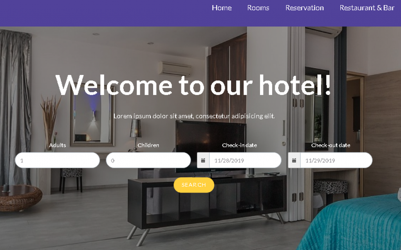The height and width of the screenshot is (250, 401).
Task: Click the Lorem ipsum subtitle text
Action: [194, 116]
